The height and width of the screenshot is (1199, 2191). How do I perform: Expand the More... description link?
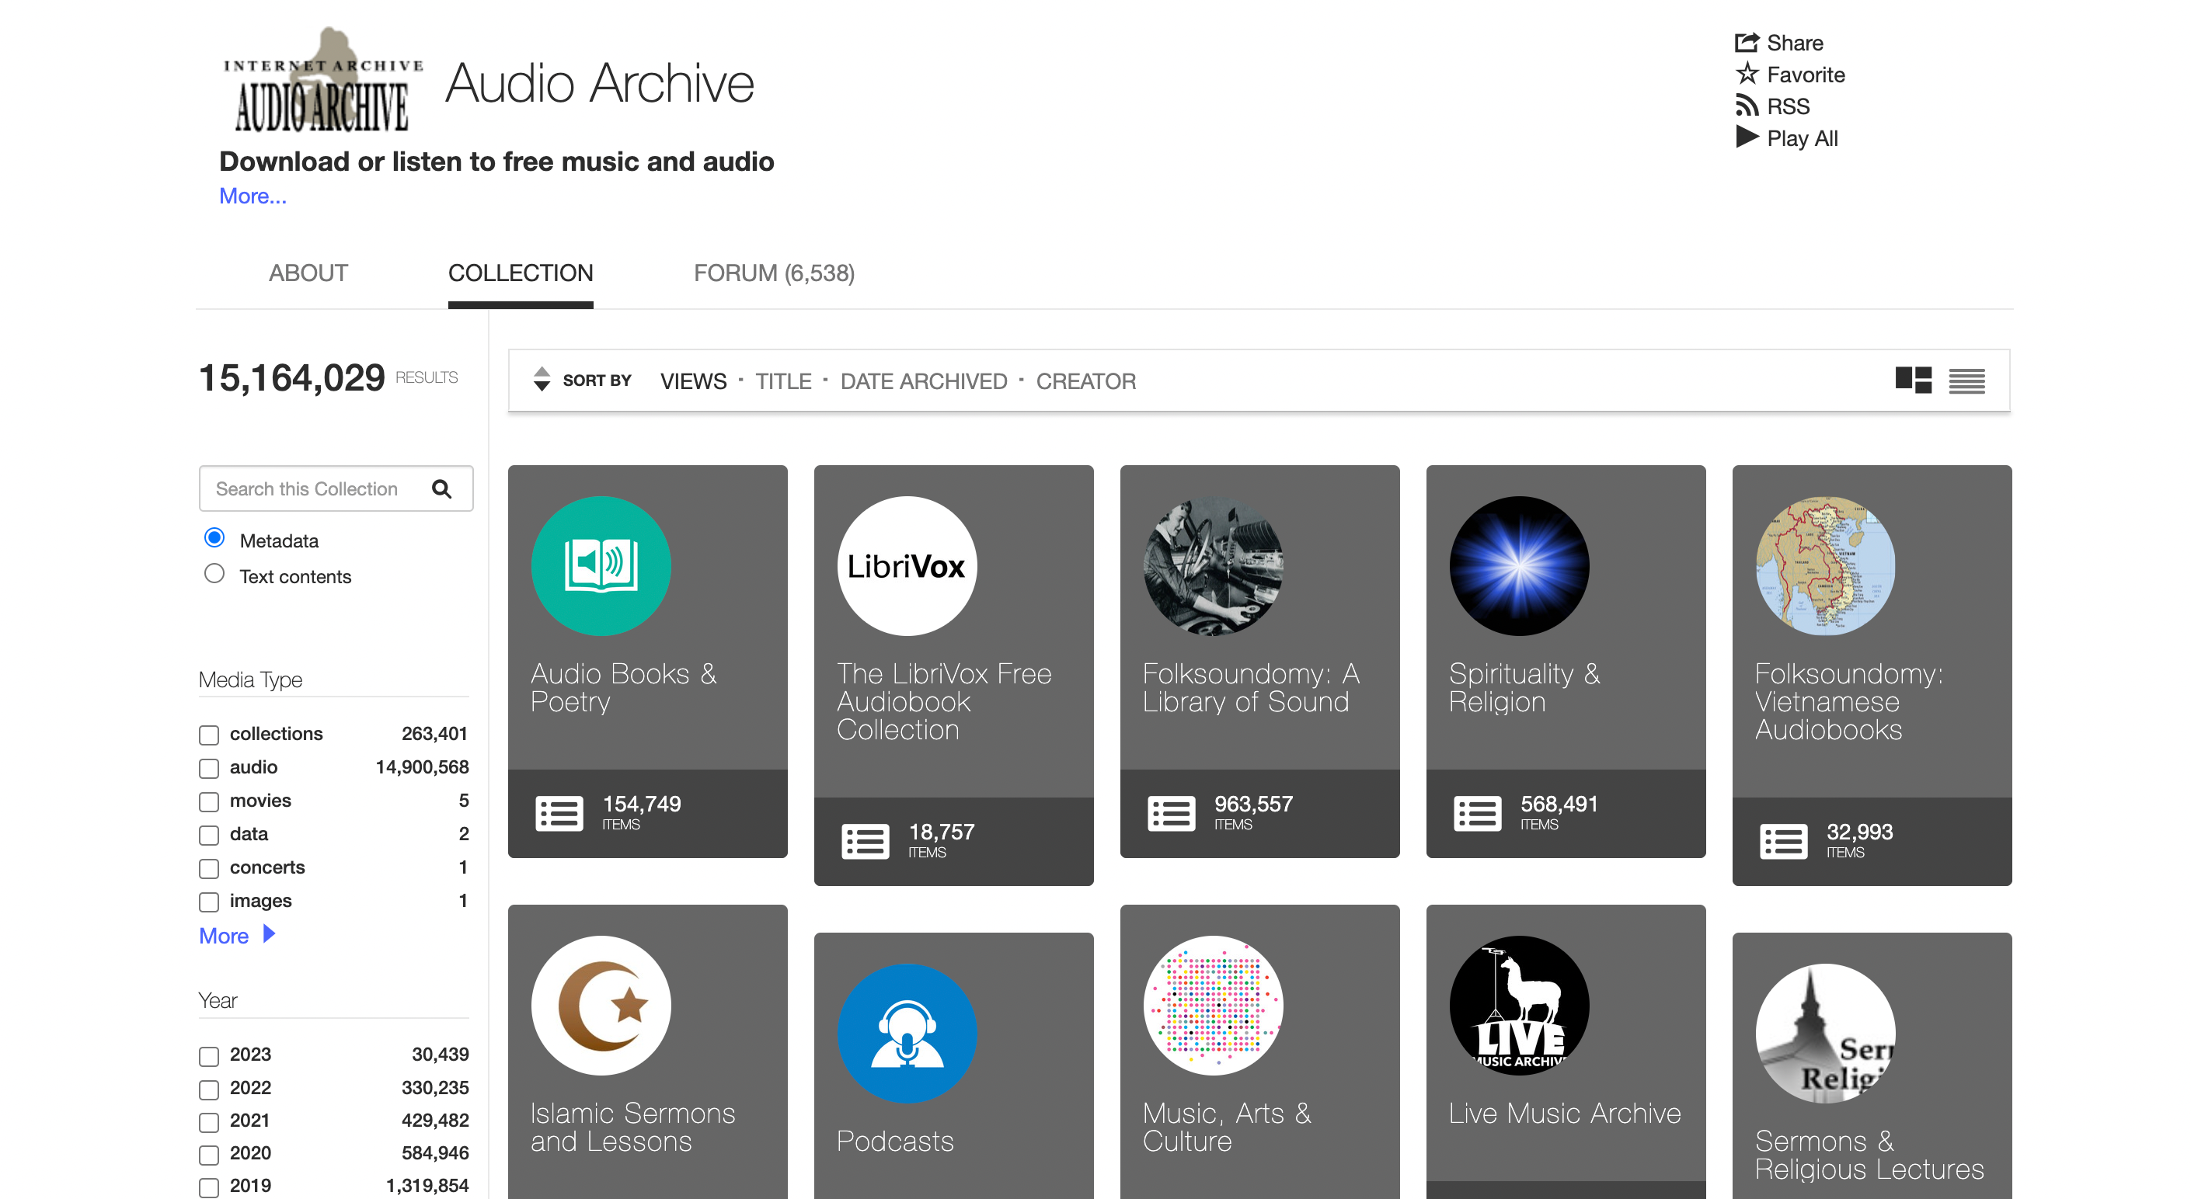pos(253,196)
